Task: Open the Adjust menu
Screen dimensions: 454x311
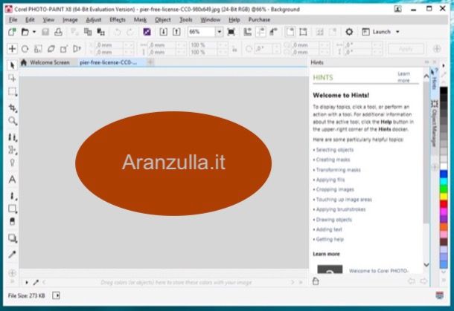Action: 94,19
